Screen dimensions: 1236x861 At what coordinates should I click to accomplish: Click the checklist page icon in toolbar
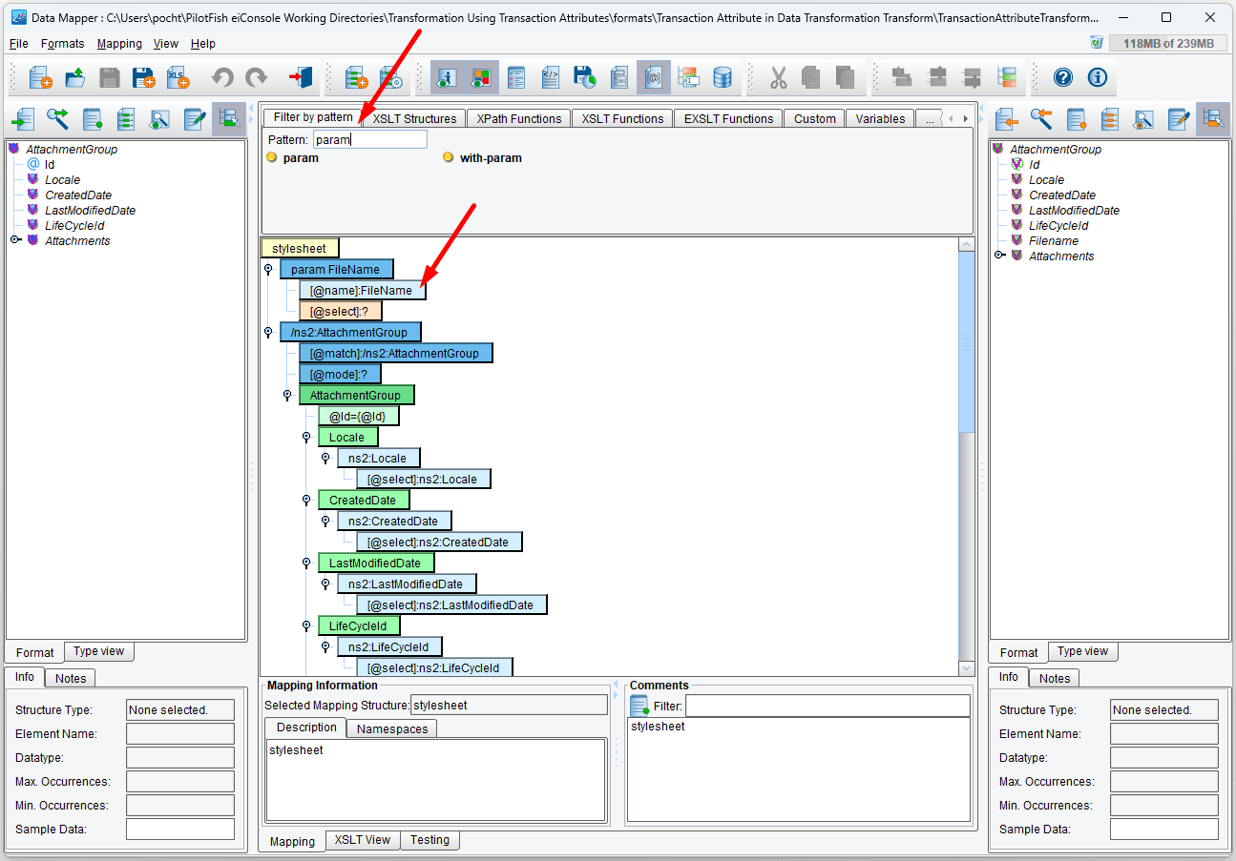click(516, 77)
